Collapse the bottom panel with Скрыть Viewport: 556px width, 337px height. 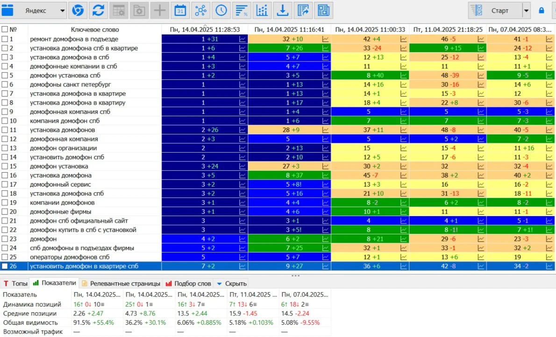pyautogui.click(x=232, y=283)
